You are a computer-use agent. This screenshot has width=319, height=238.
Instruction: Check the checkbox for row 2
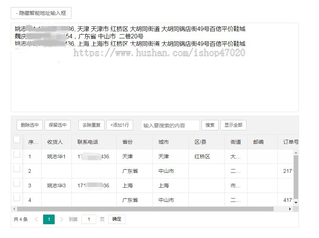[17, 169]
